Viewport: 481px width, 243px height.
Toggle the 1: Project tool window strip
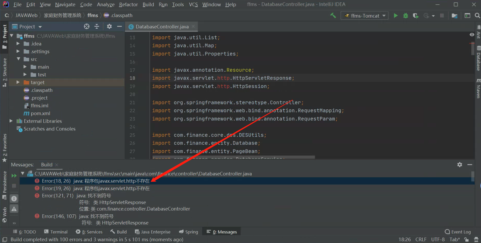click(x=4, y=37)
